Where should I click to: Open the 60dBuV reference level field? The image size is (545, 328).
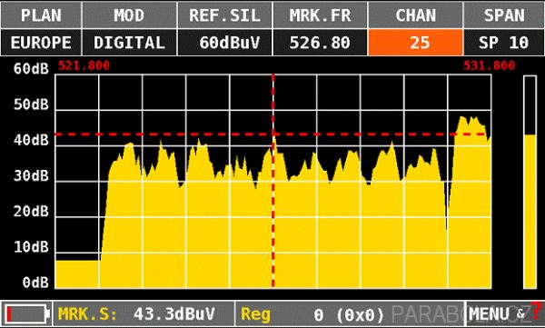click(x=224, y=43)
